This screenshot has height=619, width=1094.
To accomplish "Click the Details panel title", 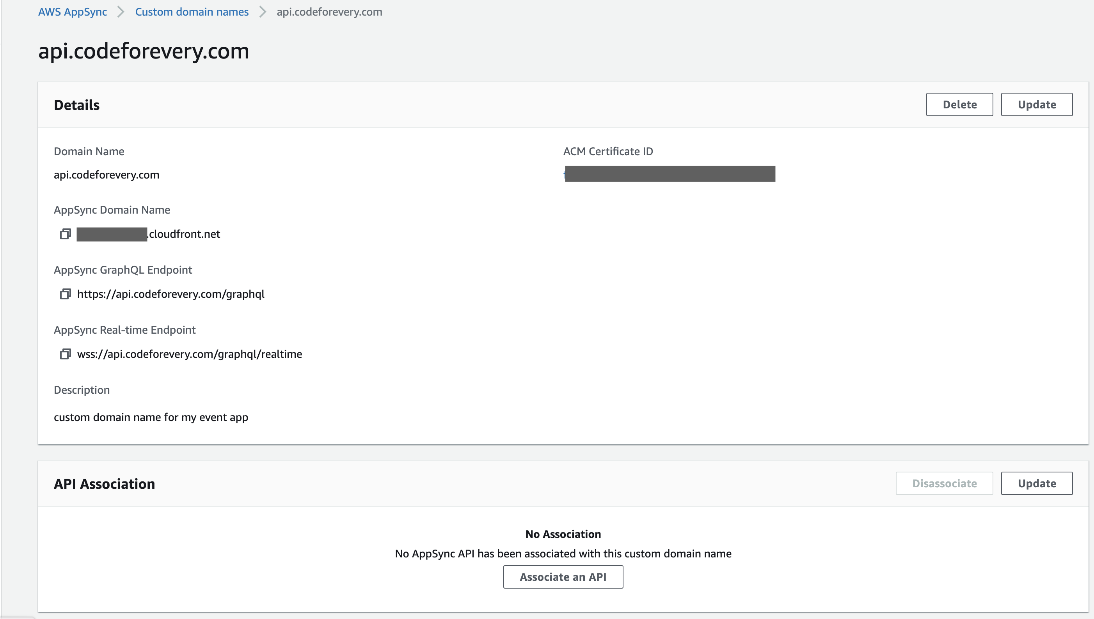I will 76,105.
